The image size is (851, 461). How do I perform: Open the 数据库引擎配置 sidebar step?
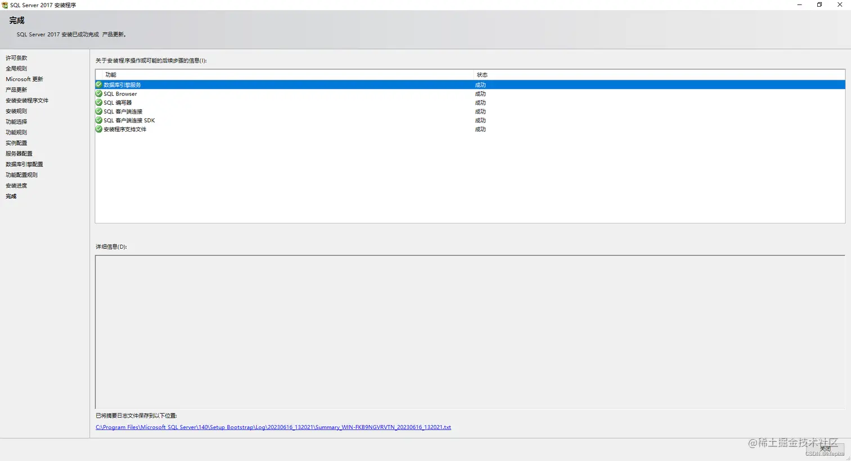point(24,164)
